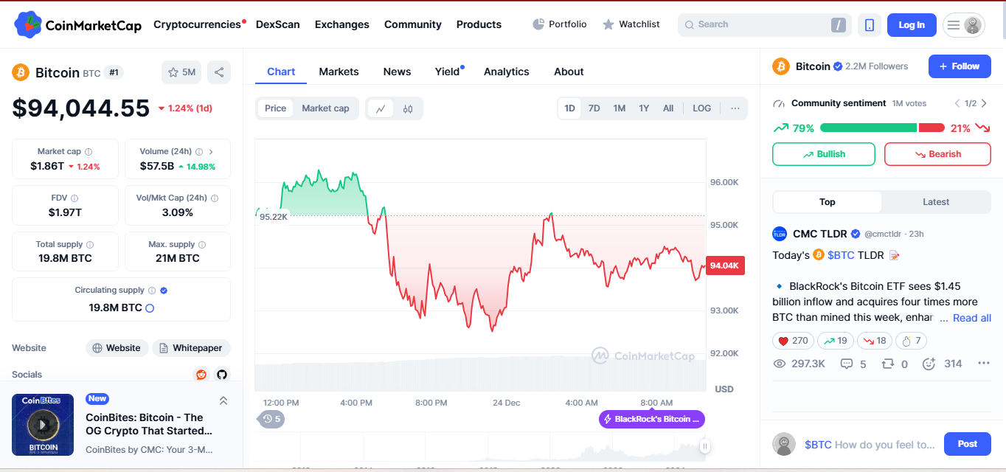Open the Yield tab

(447, 72)
